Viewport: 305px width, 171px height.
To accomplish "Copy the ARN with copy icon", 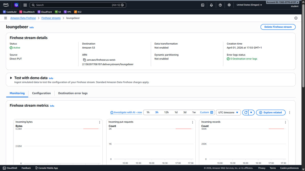I will pyautogui.click(x=85, y=60).
